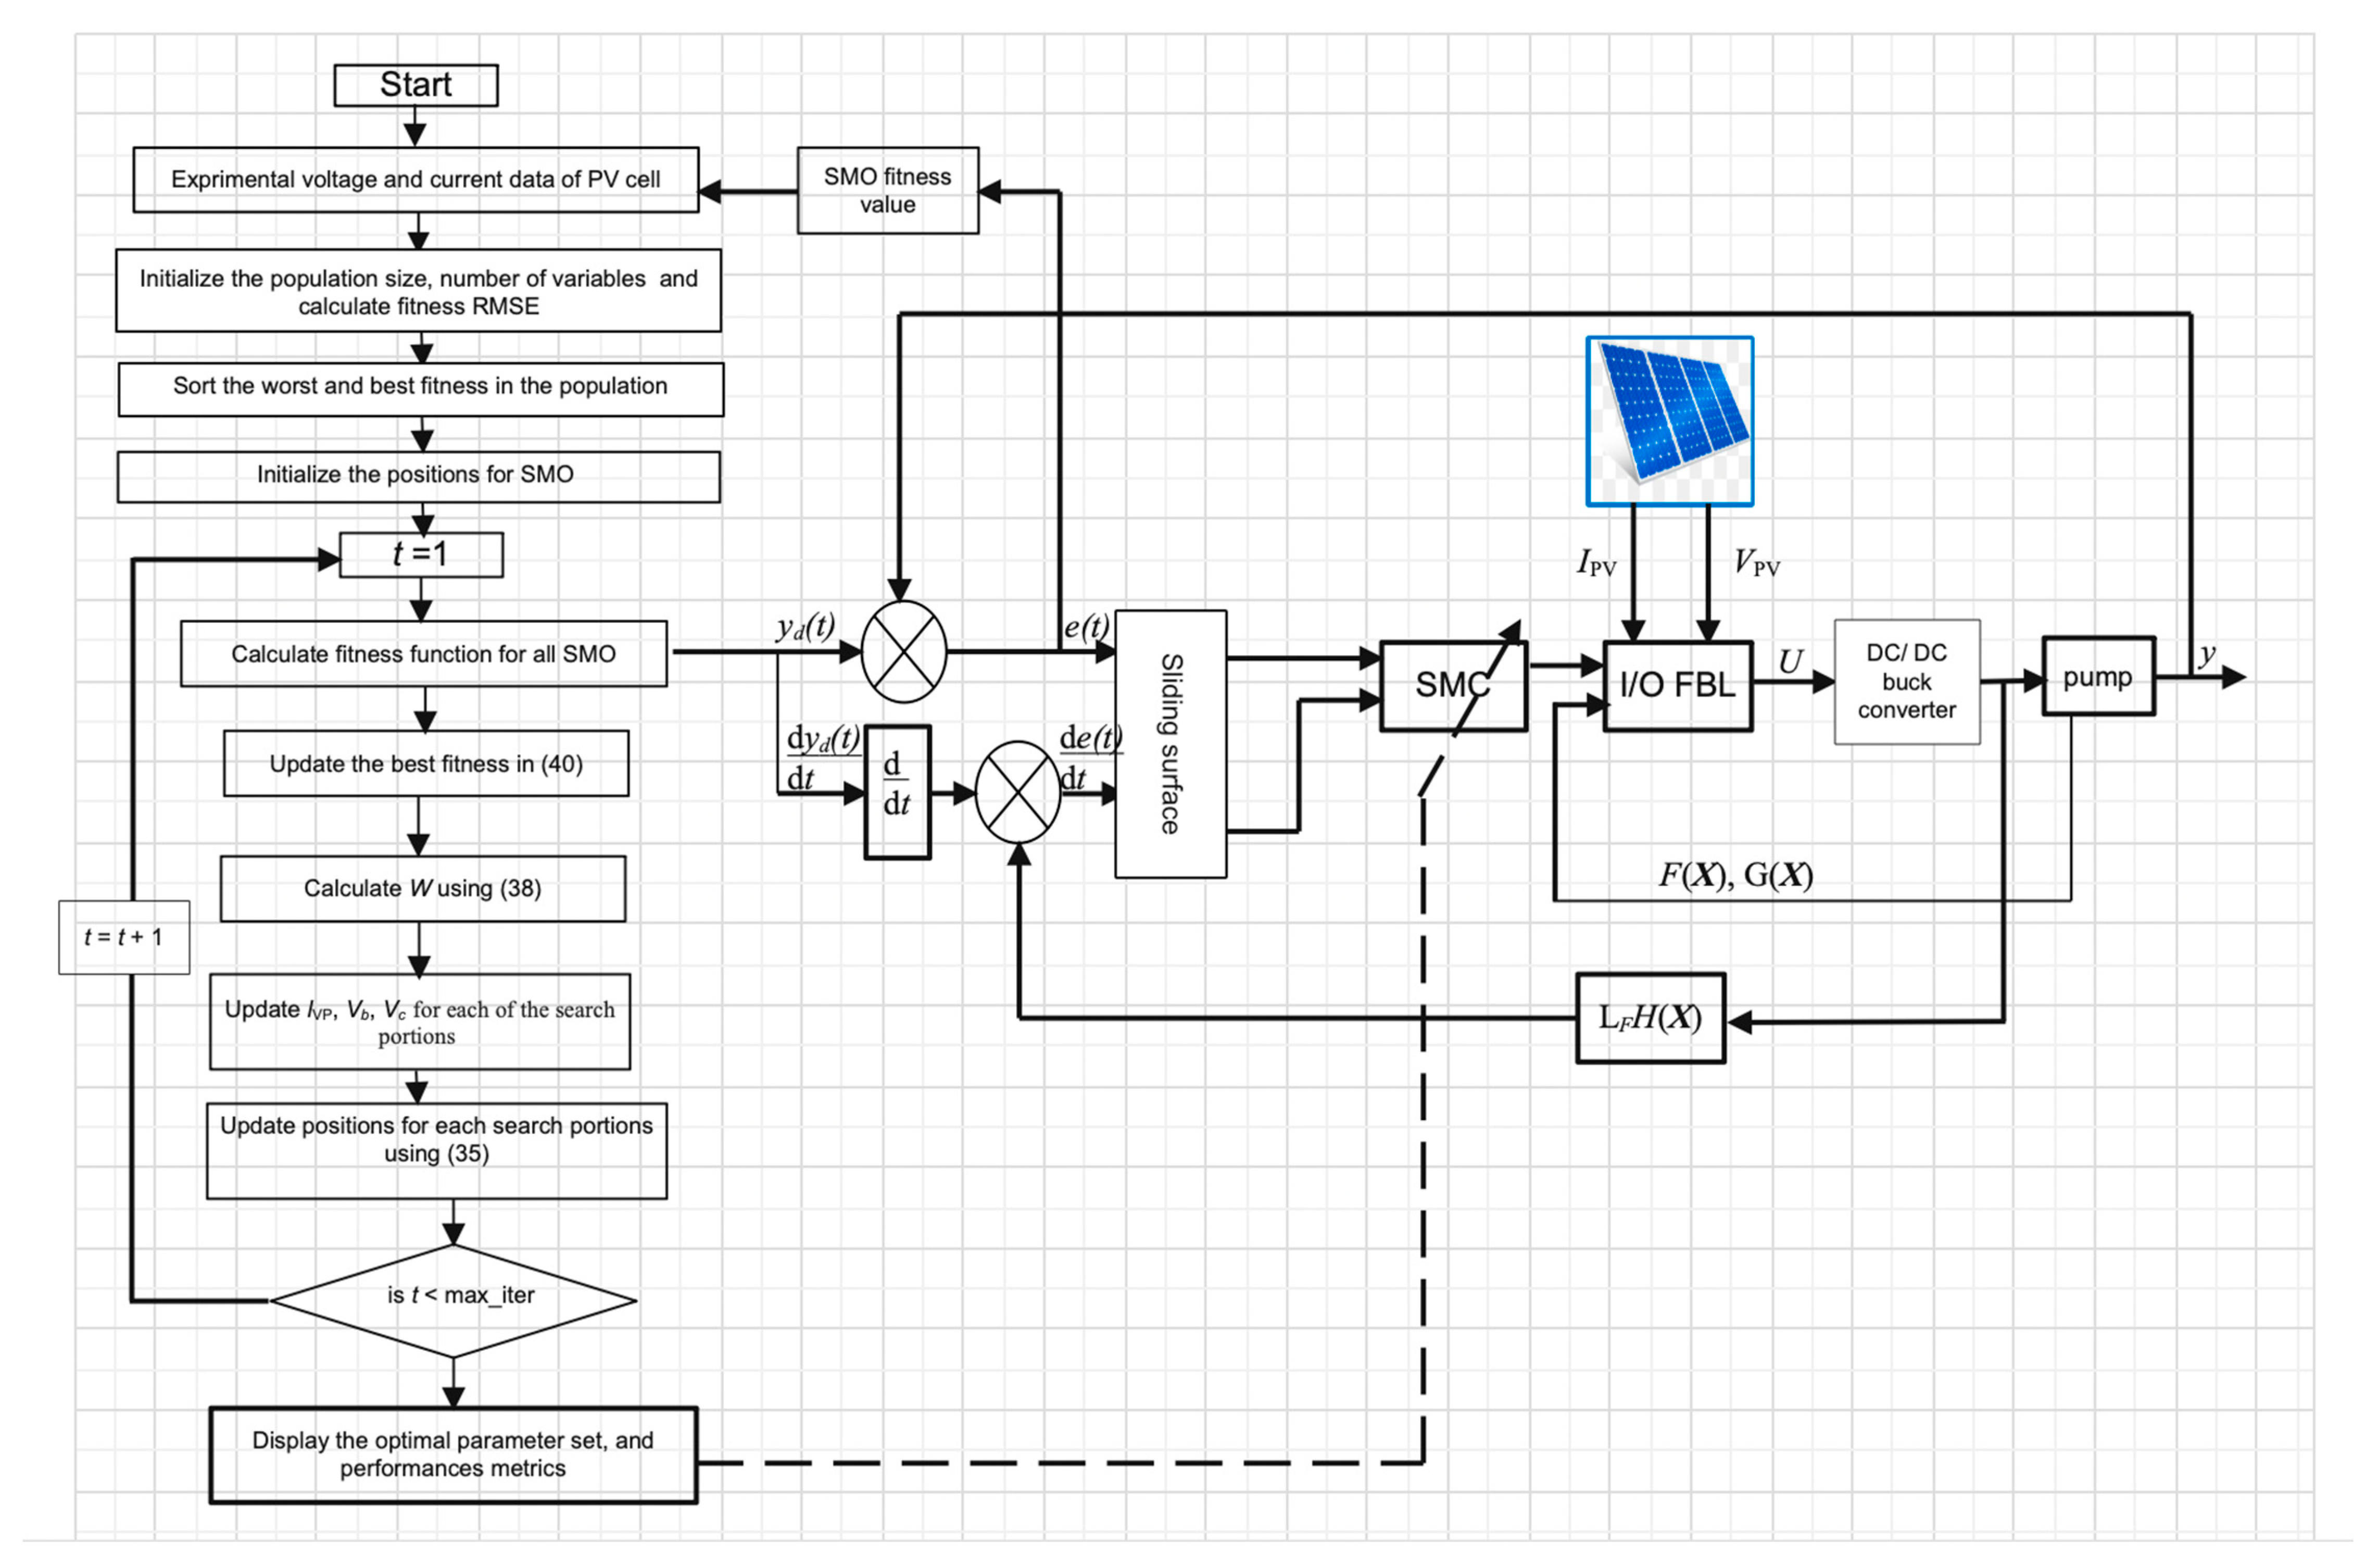Select 'Update the best fitness in (40)' box
The image size is (2366, 1568).
[x=426, y=764]
